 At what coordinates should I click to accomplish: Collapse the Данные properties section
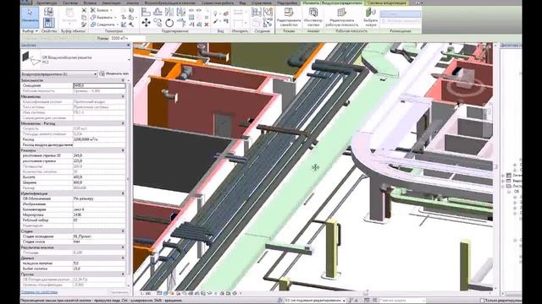pyautogui.click(x=123, y=258)
